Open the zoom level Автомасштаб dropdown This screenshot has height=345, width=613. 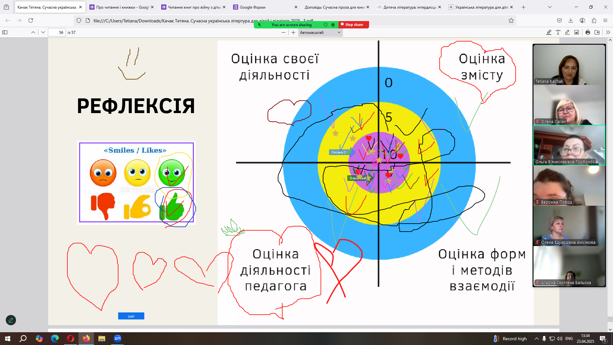click(x=320, y=32)
